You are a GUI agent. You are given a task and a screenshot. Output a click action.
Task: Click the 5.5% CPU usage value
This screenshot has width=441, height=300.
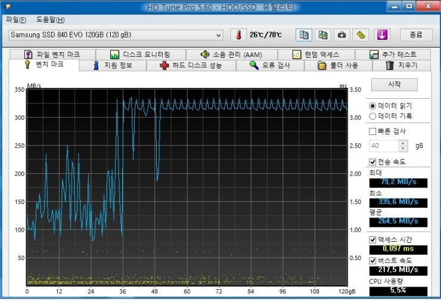click(398, 290)
